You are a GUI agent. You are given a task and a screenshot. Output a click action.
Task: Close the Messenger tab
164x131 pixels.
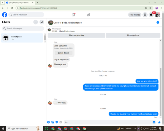point(33,3)
